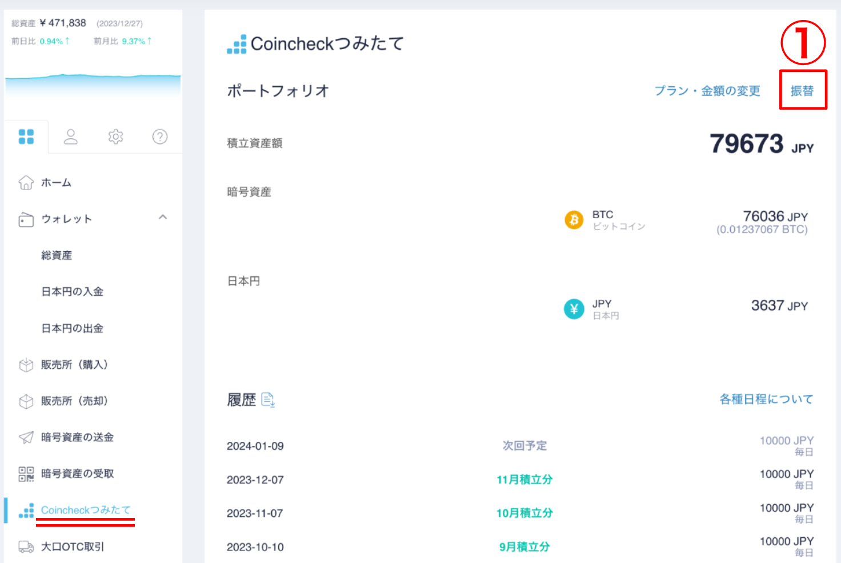Click the (0.01237067 BTC) amount
Screen dimensions: 841x563
click(762, 230)
